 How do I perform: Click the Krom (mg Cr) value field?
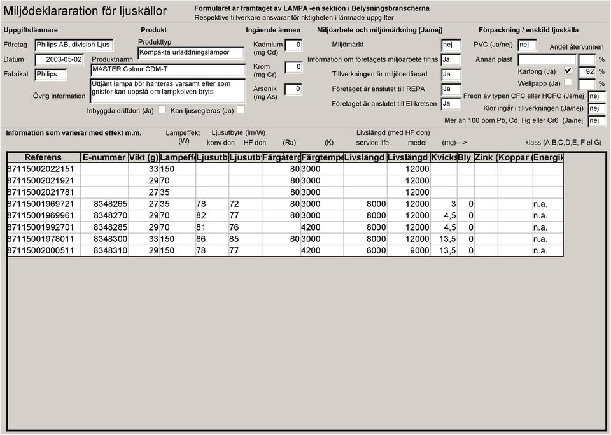coord(293,67)
